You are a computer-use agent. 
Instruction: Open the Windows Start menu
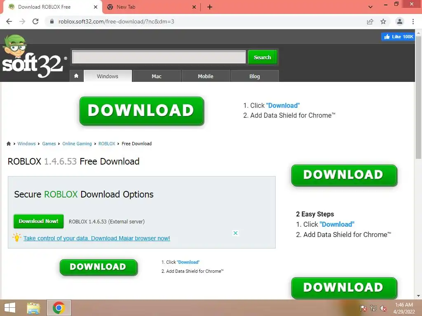point(10,308)
